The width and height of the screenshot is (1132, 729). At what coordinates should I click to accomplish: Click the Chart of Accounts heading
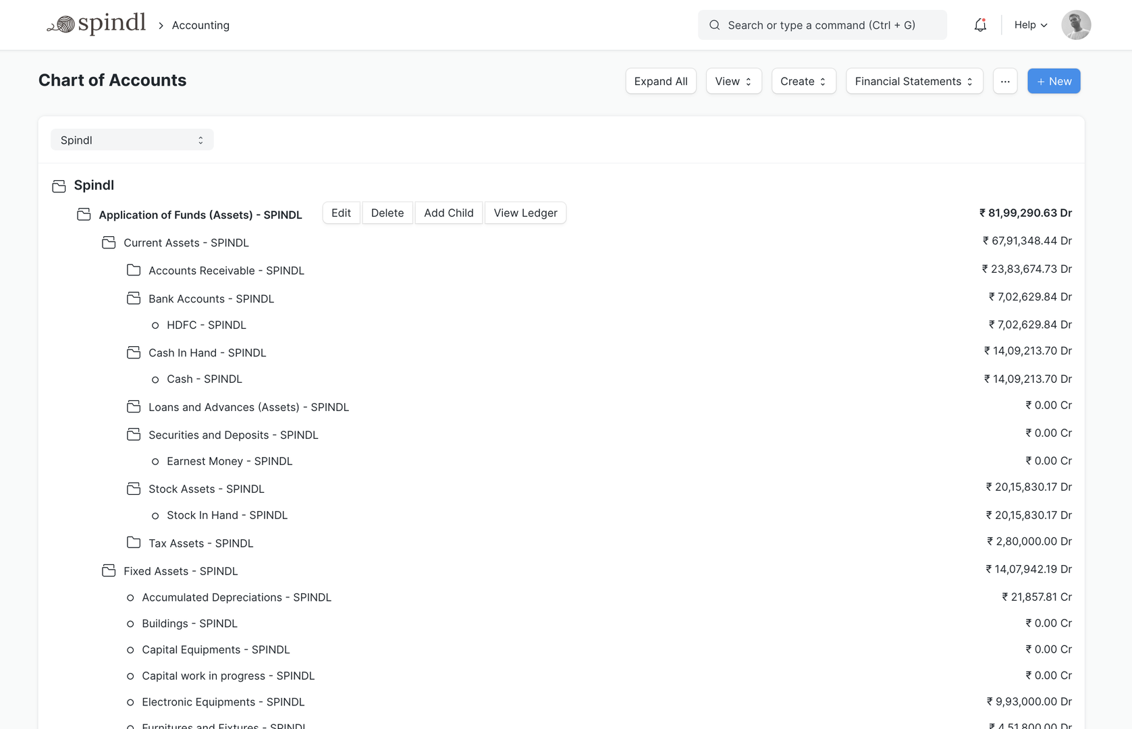(x=113, y=80)
